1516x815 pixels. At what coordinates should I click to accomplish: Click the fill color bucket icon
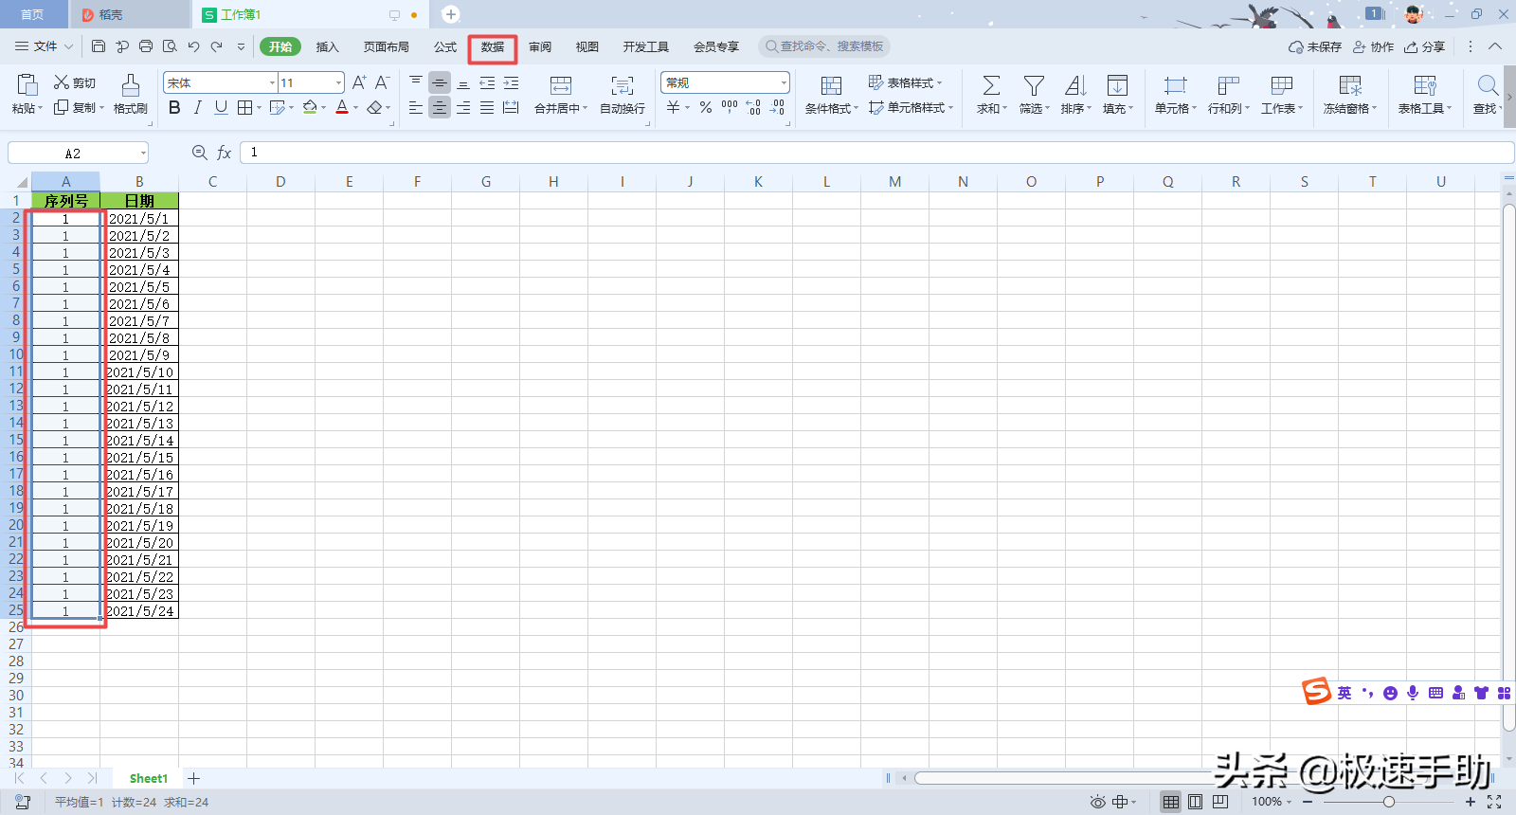point(310,108)
